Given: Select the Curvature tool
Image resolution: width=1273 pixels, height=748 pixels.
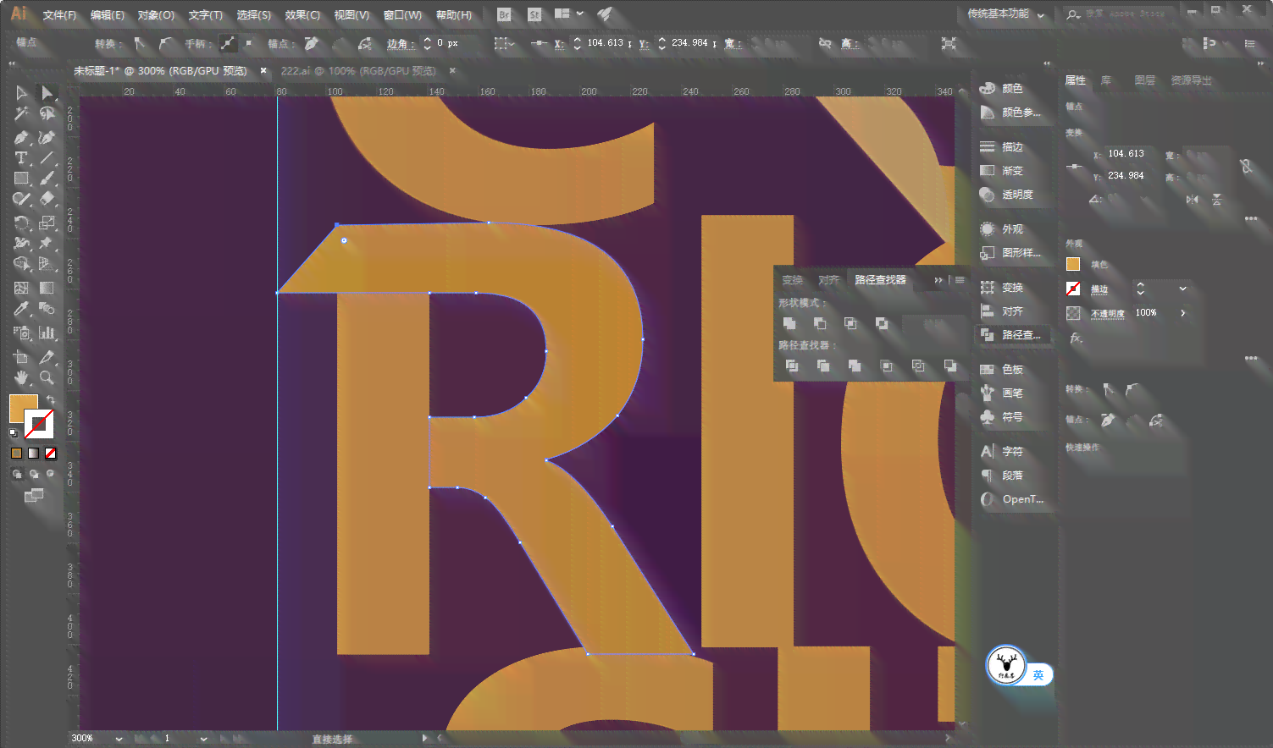Looking at the screenshot, I should click(47, 137).
